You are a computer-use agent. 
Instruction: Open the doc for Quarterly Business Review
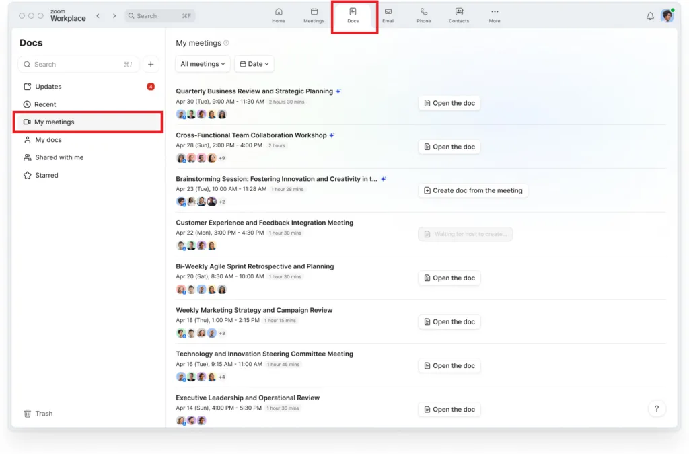[449, 103]
